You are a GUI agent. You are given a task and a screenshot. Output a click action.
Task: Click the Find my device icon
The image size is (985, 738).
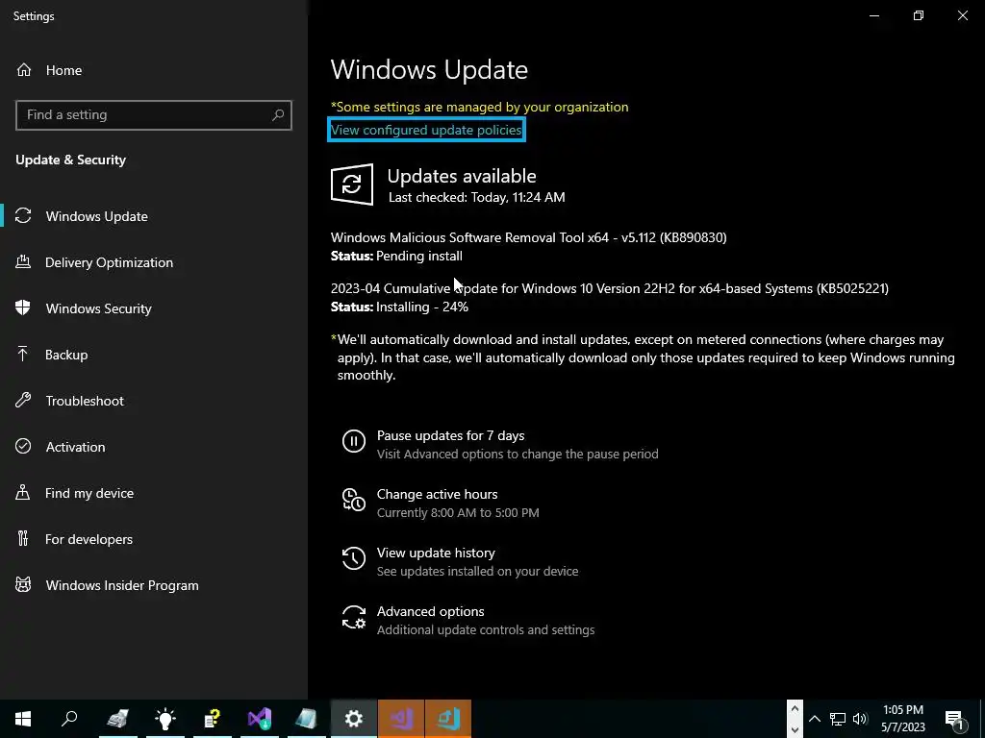(23, 493)
